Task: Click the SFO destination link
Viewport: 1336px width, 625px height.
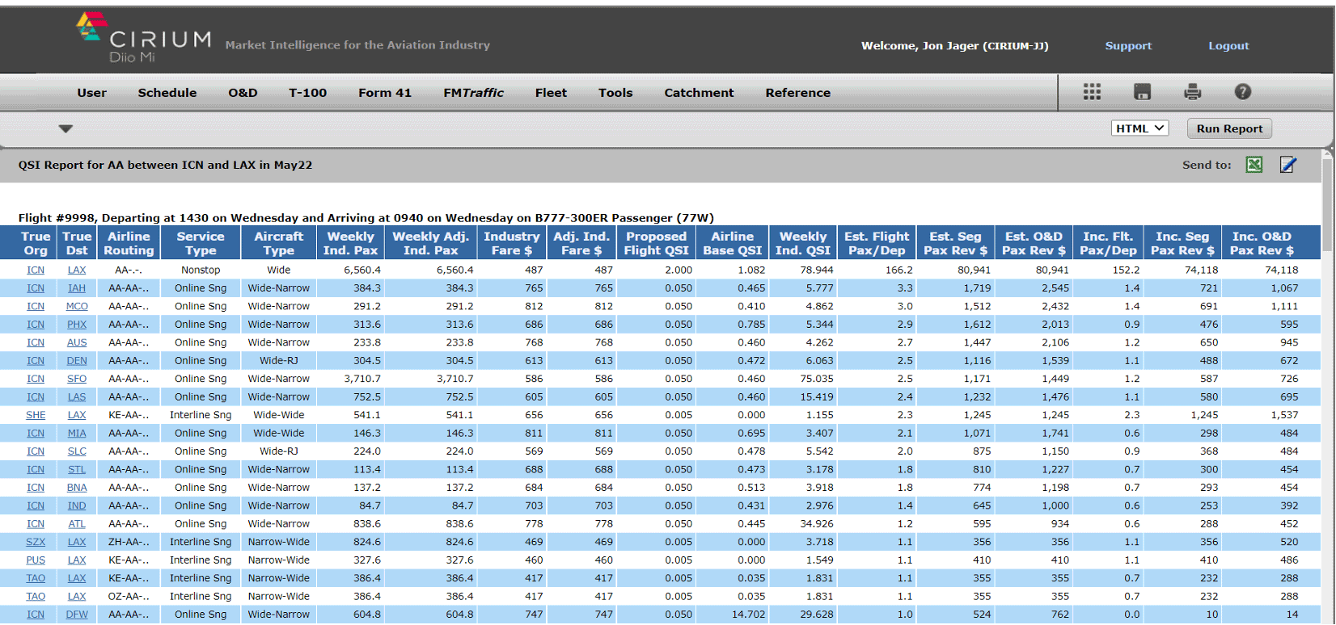Action: pos(77,379)
